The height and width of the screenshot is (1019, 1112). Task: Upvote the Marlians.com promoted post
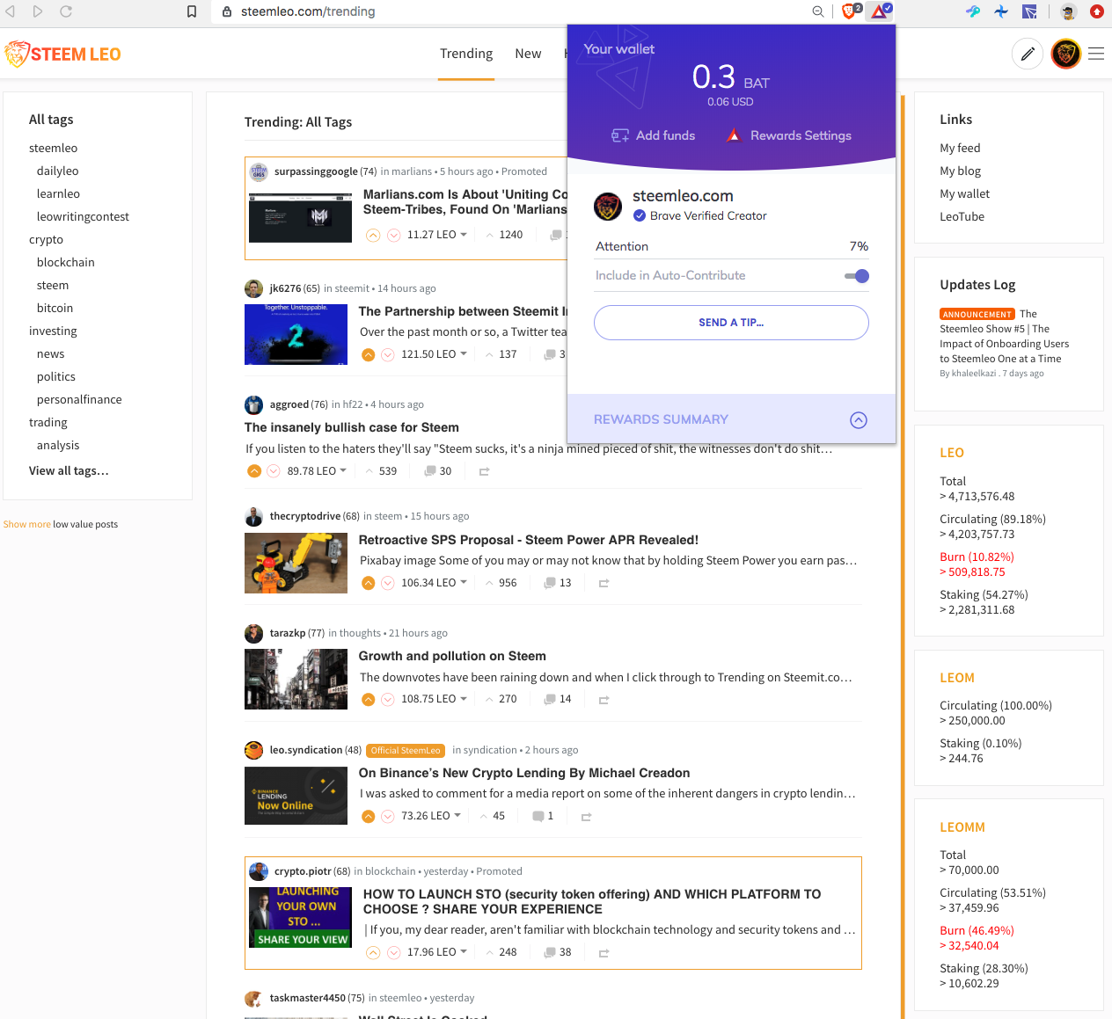coord(373,235)
